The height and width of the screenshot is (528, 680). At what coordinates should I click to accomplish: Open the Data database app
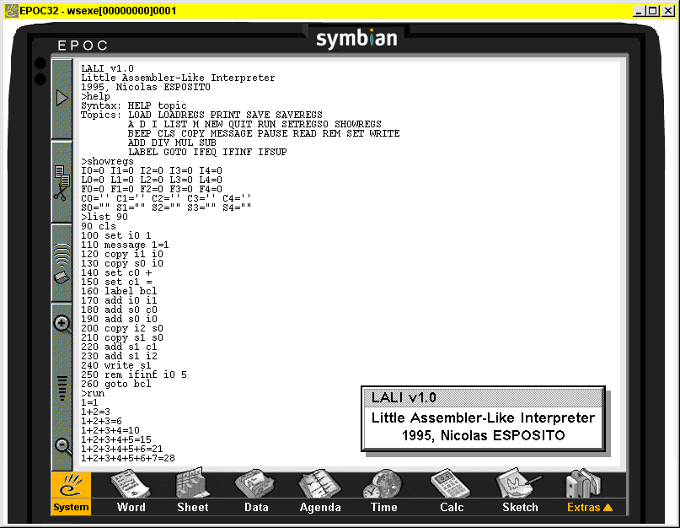click(256, 493)
